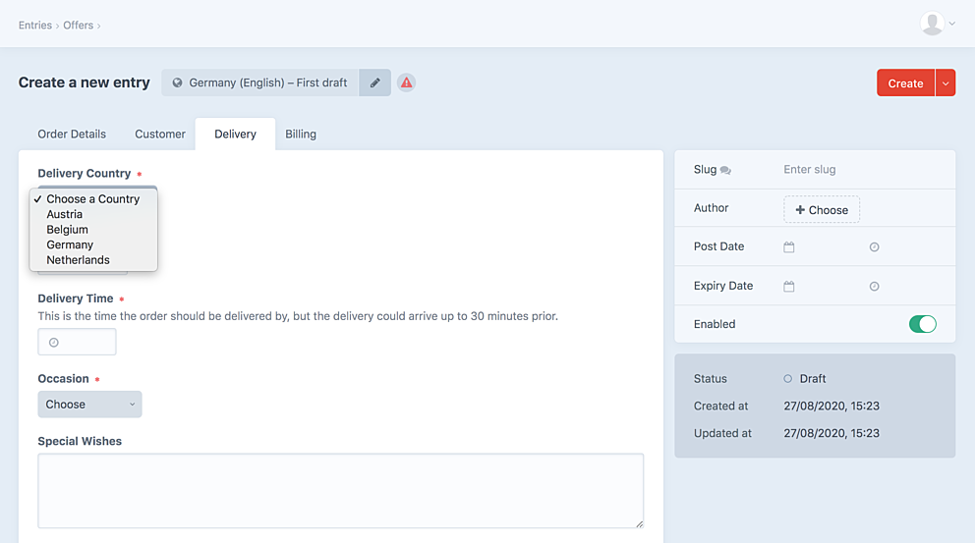Switch to the Customer tab
975x543 pixels.
click(x=160, y=135)
